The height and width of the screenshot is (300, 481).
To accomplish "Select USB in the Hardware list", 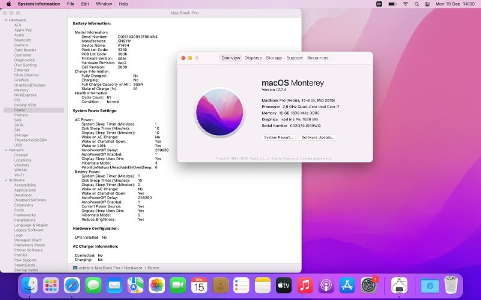I will 18,145.
